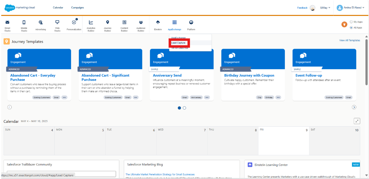Click Birthday tag on Birthday Journey card
369x179 pixels.
269,97
